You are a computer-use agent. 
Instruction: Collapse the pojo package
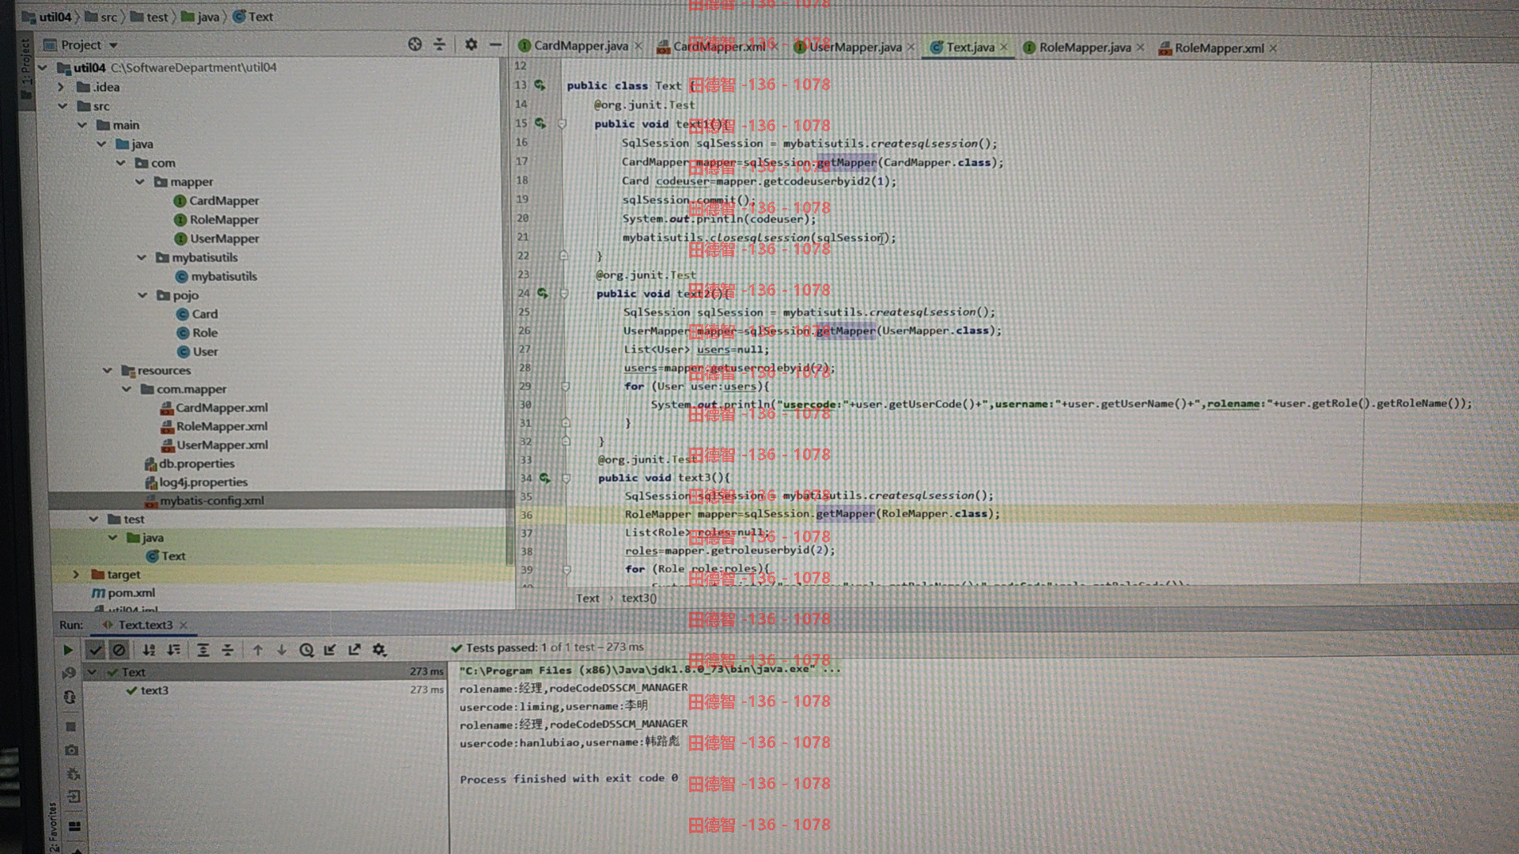click(142, 295)
